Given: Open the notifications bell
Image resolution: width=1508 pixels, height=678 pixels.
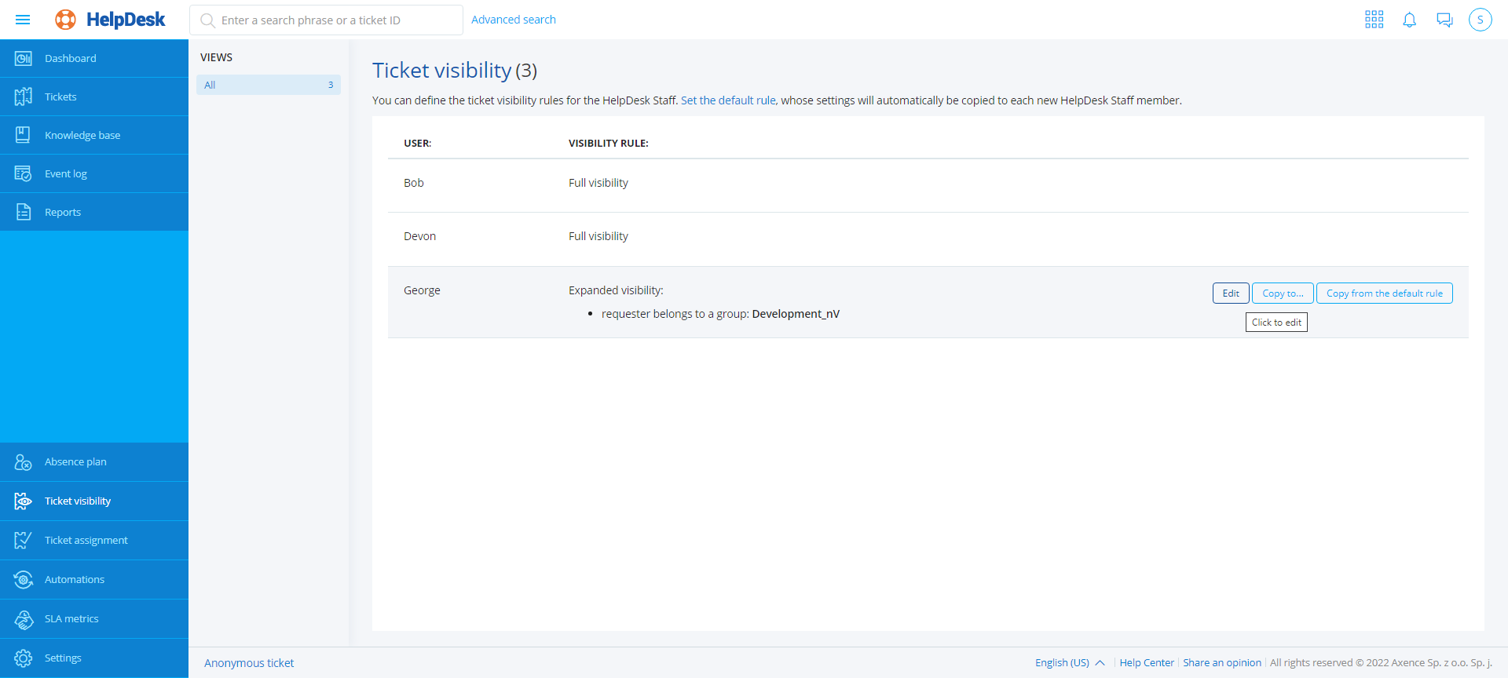Looking at the screenshot, I should tap(1409, 20).
